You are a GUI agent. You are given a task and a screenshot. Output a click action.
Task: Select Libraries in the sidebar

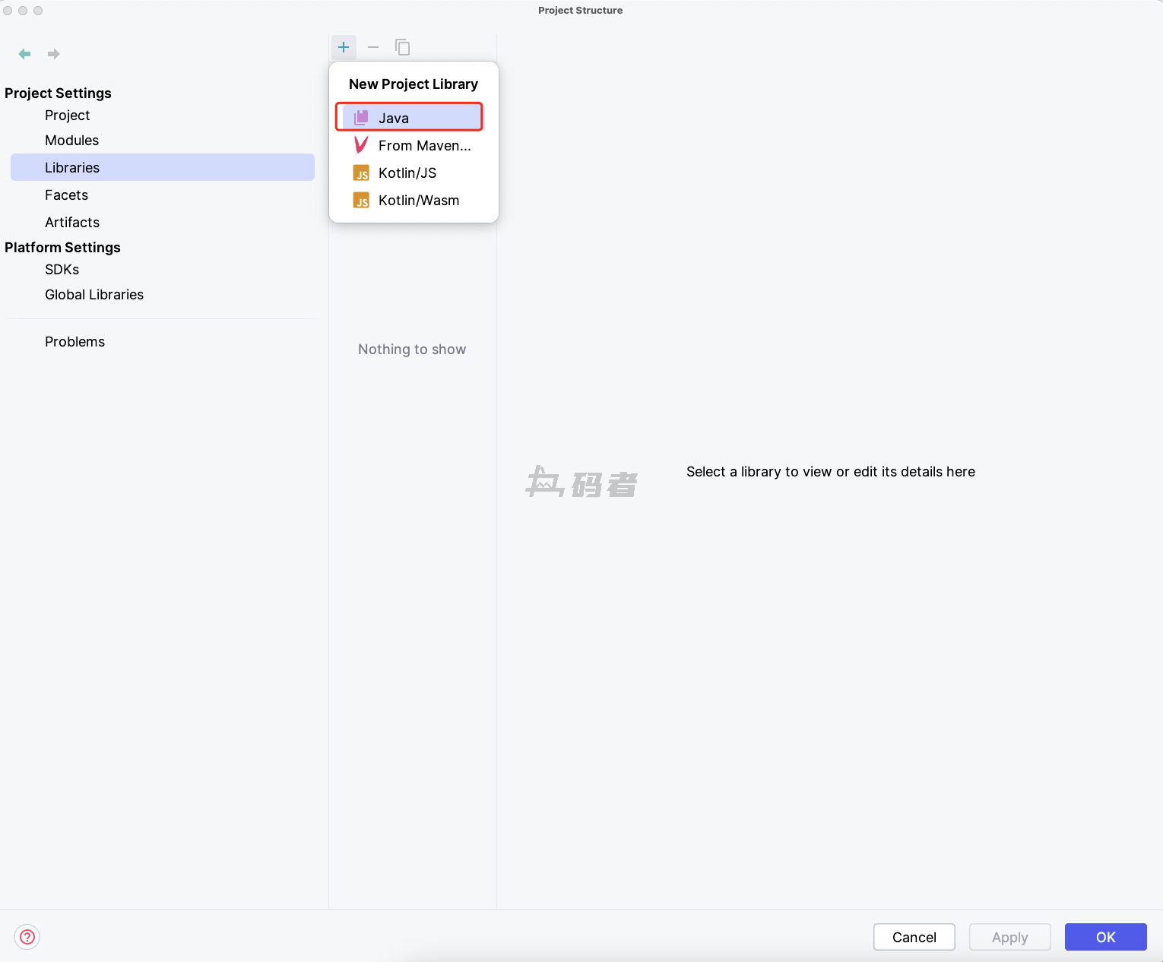pos(72,168)
